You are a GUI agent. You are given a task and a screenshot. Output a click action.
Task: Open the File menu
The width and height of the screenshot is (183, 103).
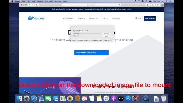coord(23,1)
